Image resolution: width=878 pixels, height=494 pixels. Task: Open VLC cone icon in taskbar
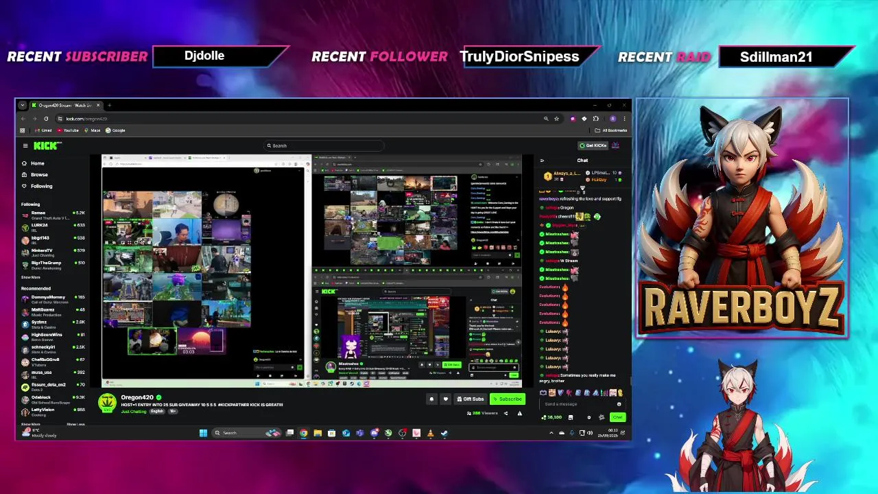[430, 433]
